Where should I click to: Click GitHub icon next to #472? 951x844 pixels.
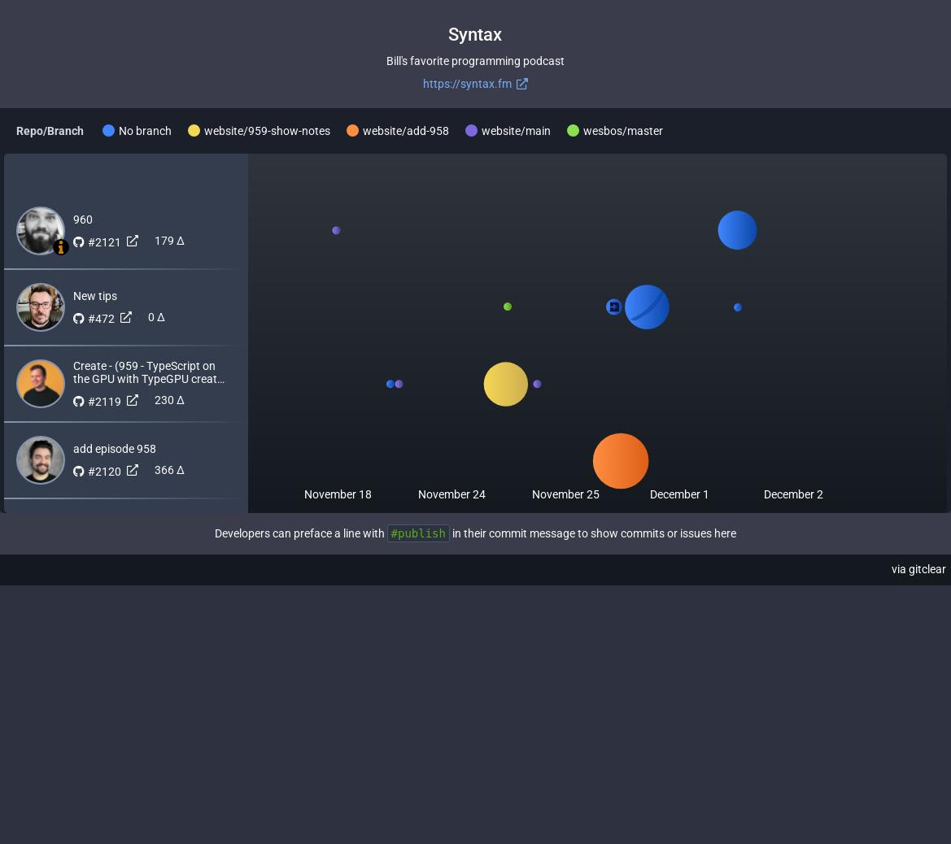coord(79,319)
